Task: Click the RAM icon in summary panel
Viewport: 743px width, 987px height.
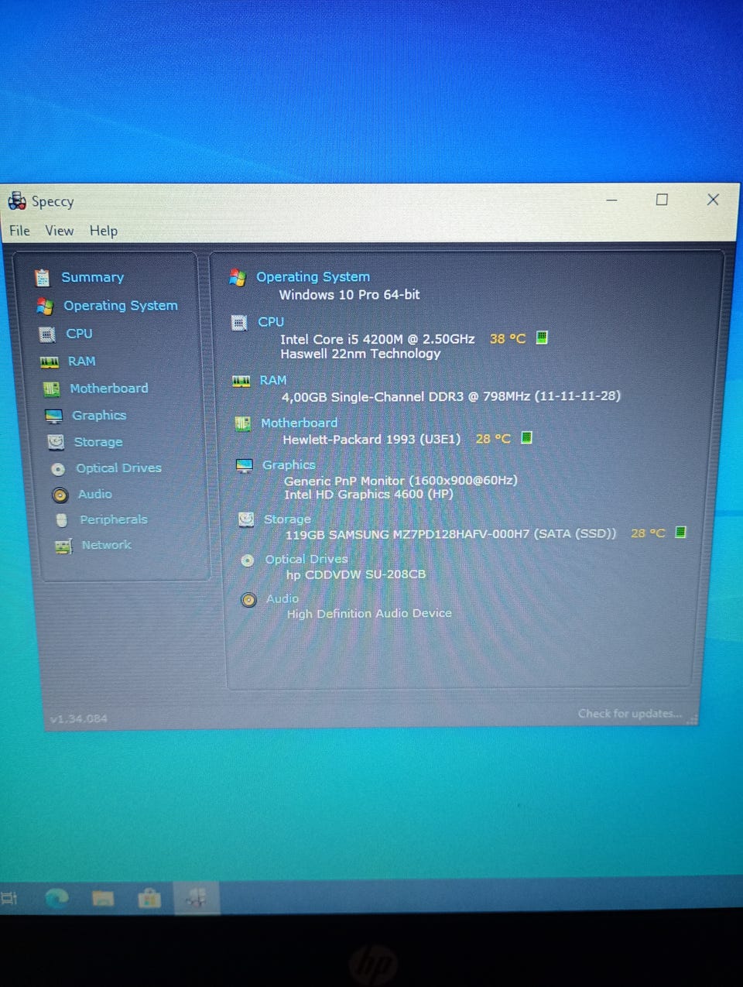Action: tap(241, 381)
